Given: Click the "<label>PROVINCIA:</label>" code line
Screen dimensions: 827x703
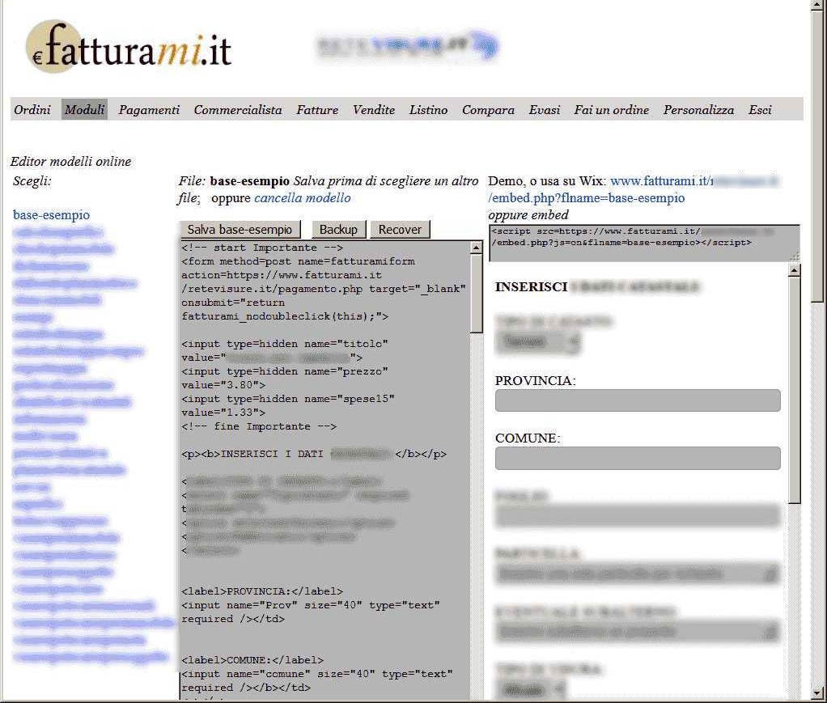Looking at the screenshot, I should tap(262, 591).
